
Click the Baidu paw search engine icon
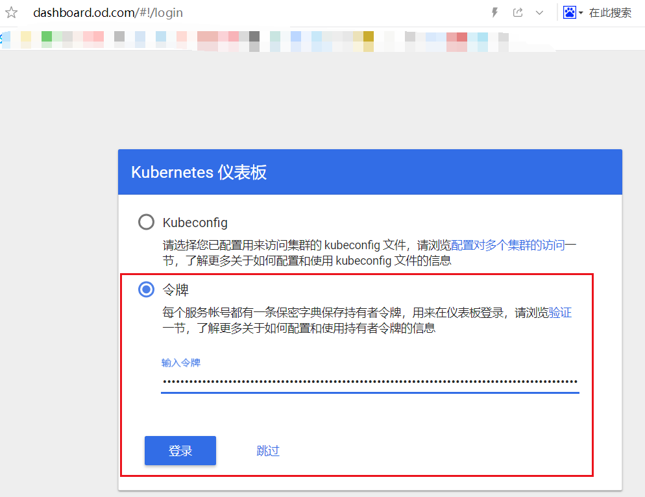[x=569, y=12]
